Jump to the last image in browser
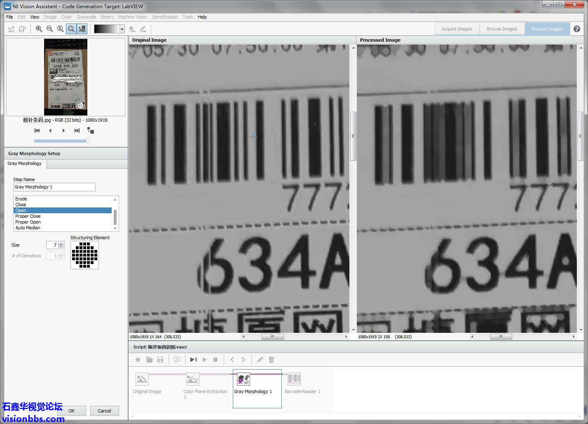The image size is (588, 424). pyautogui.click(x=77, y=131)
